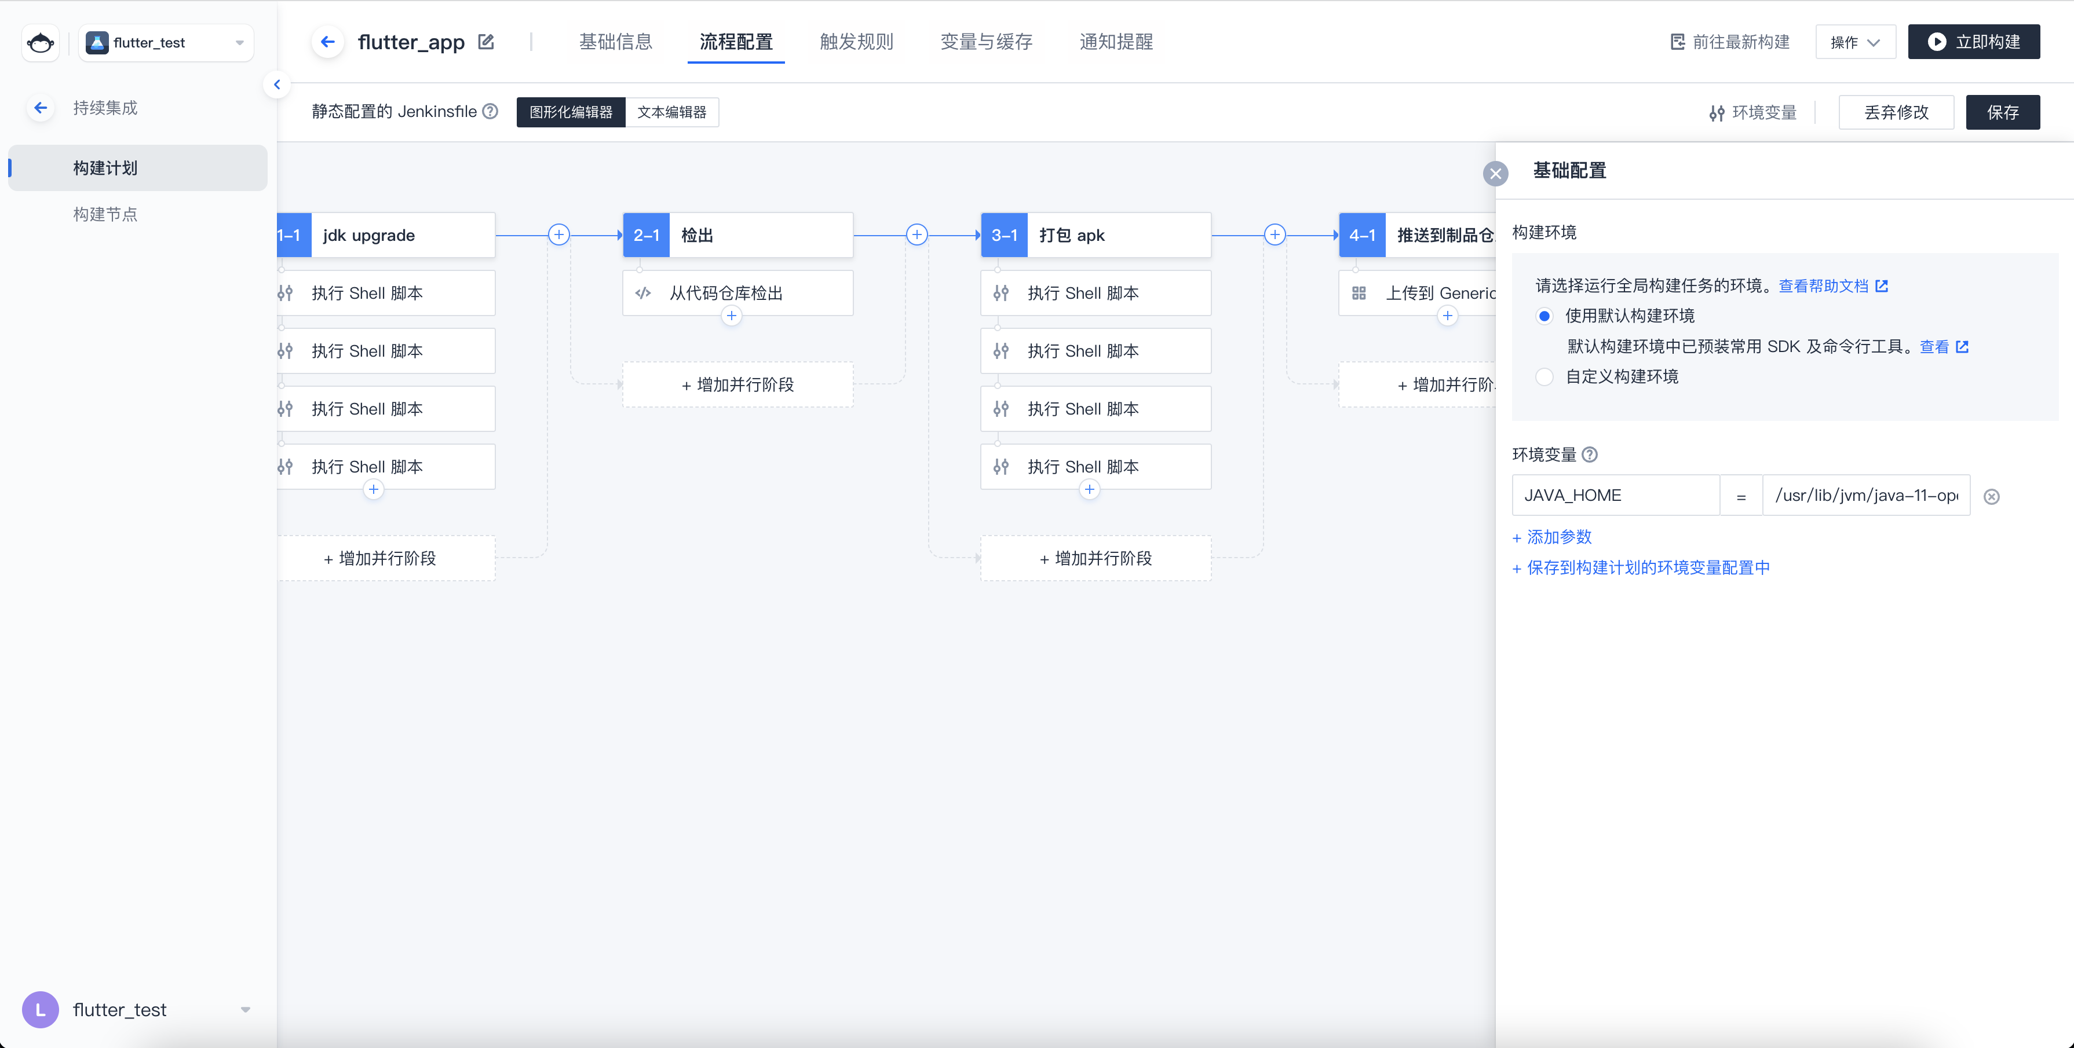Add stage between jdk upgrade and 检出
Viewport: 2074px width, 1048px height.
(x=558, y=235)
